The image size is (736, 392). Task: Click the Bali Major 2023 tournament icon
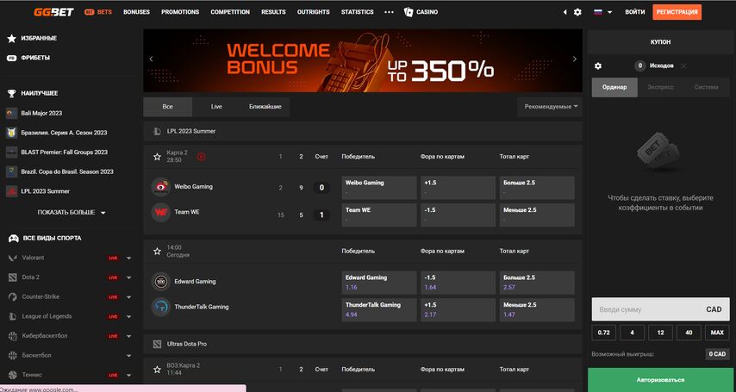point(12,113)
